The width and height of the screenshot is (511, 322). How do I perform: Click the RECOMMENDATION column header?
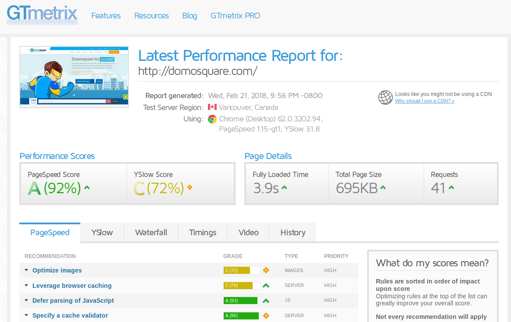point(50,256)
